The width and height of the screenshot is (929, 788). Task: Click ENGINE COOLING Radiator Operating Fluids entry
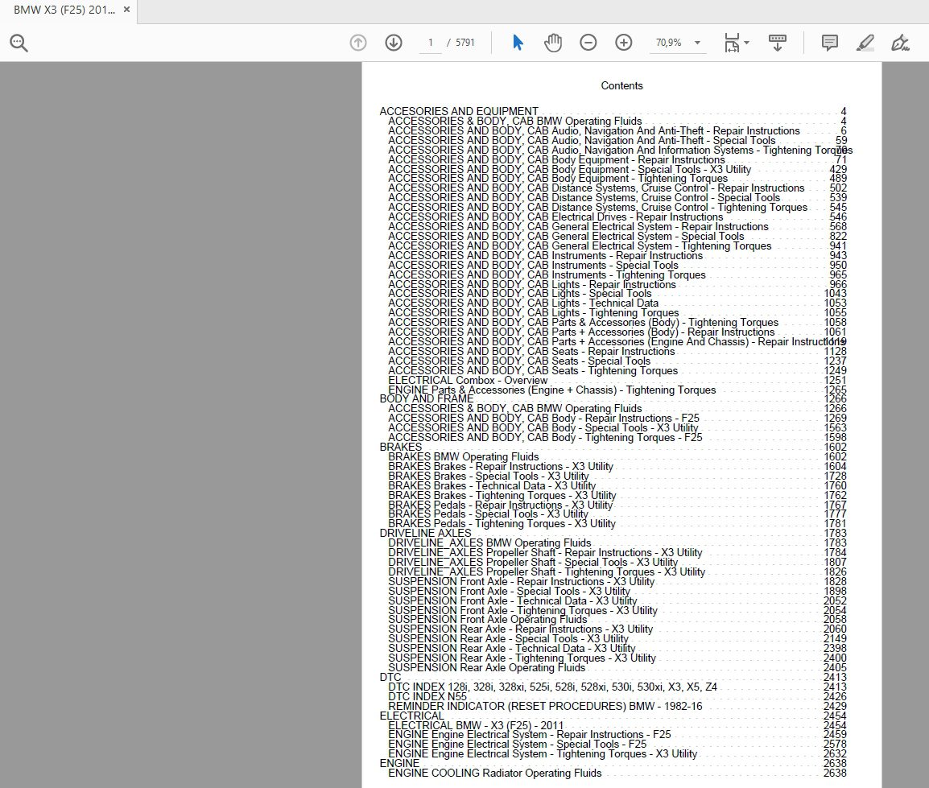pyautogui.click(x=495, y=774)
